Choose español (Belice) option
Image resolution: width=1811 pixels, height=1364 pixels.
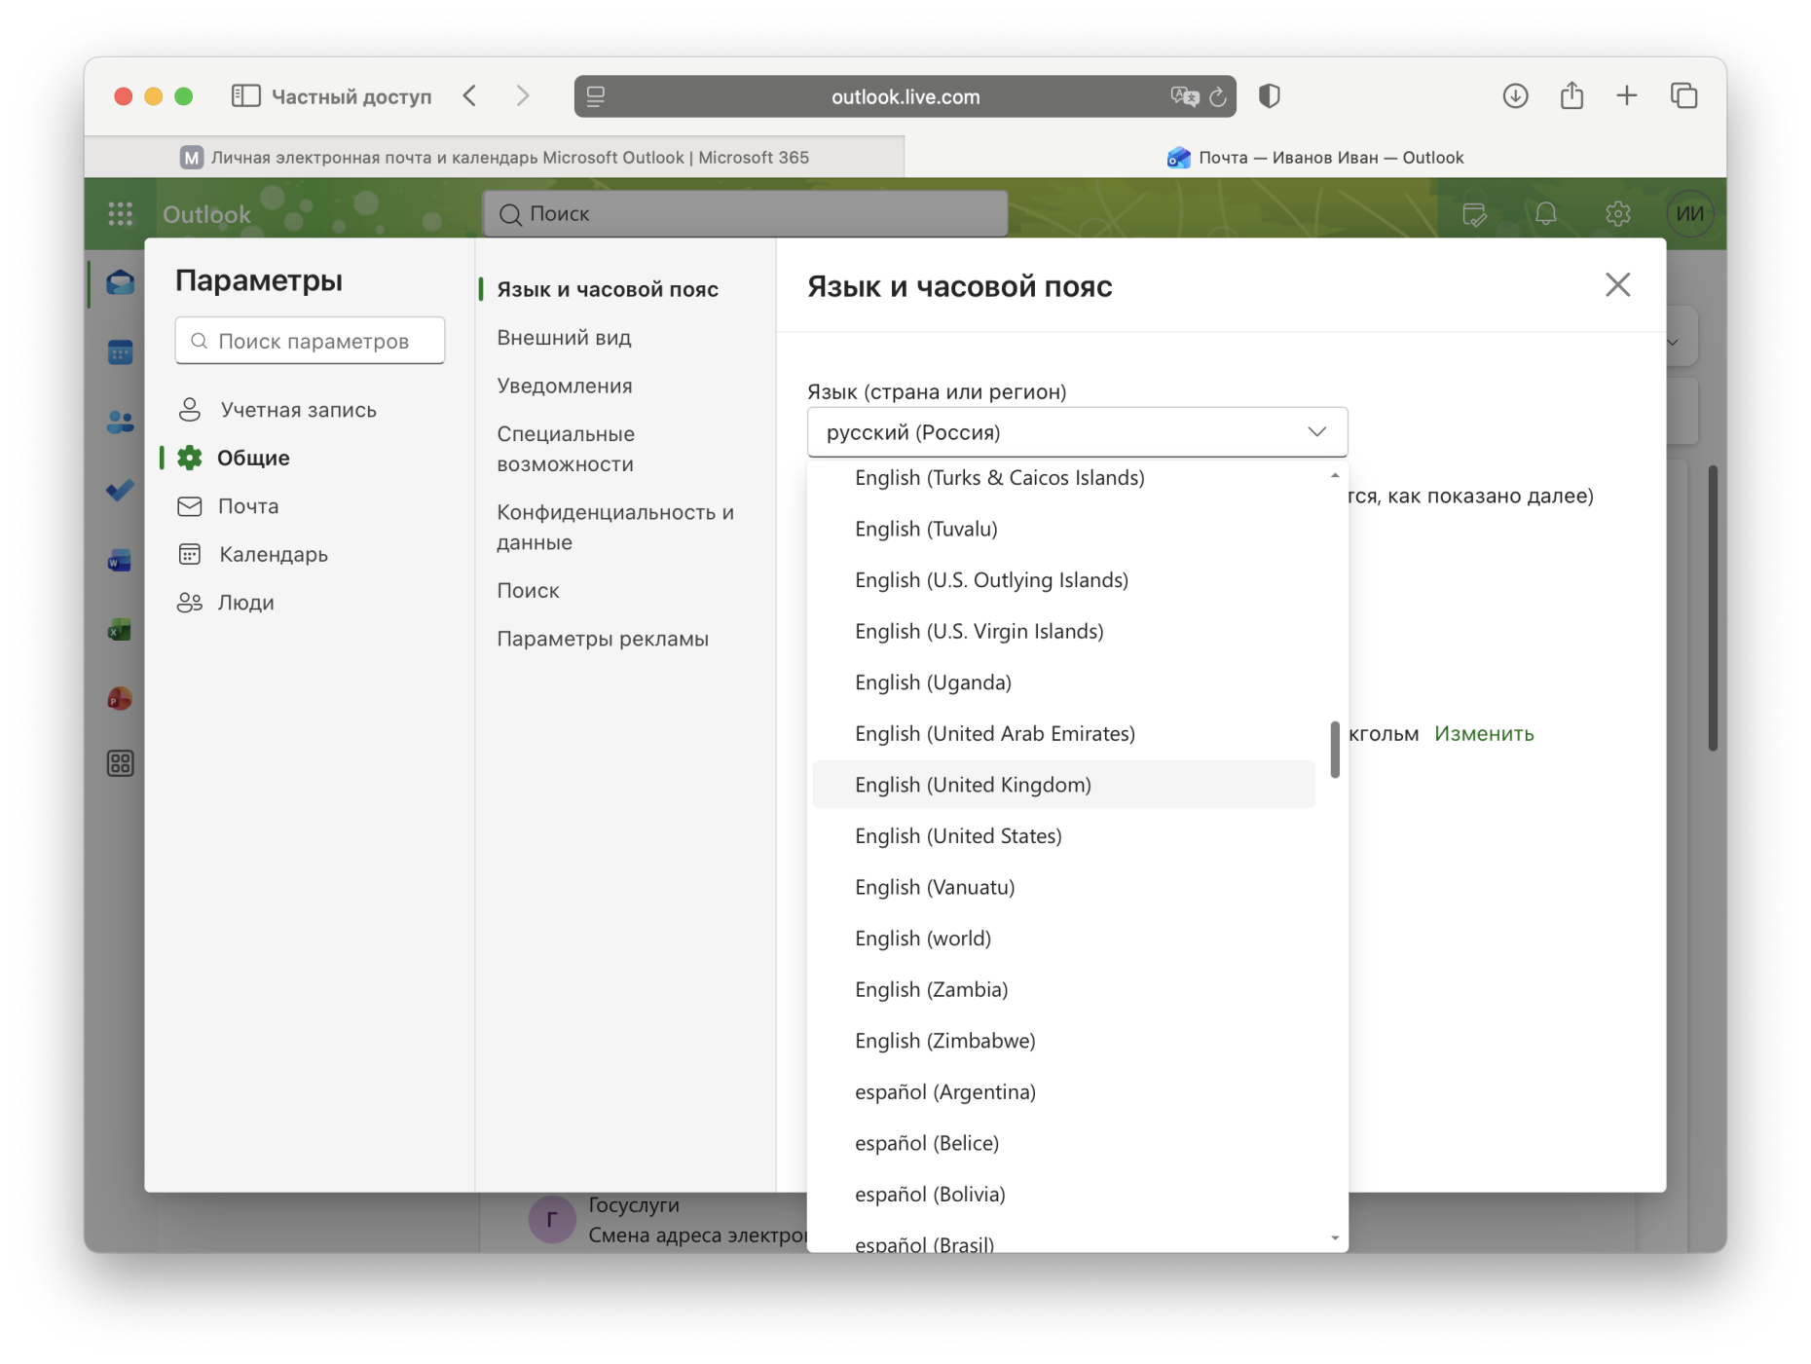[1064, 1144]
